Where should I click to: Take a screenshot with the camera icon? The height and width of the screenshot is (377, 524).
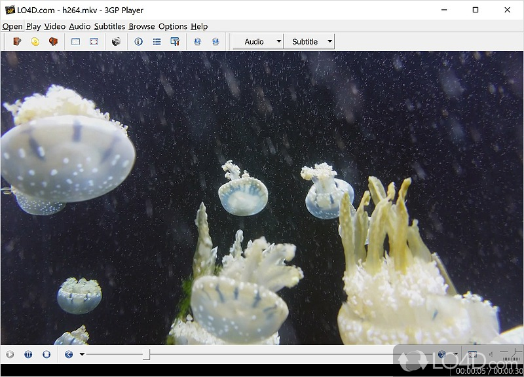[x=116, y=42]
